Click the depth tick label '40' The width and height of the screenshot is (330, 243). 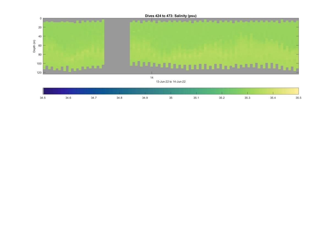(x=40, y=36)
